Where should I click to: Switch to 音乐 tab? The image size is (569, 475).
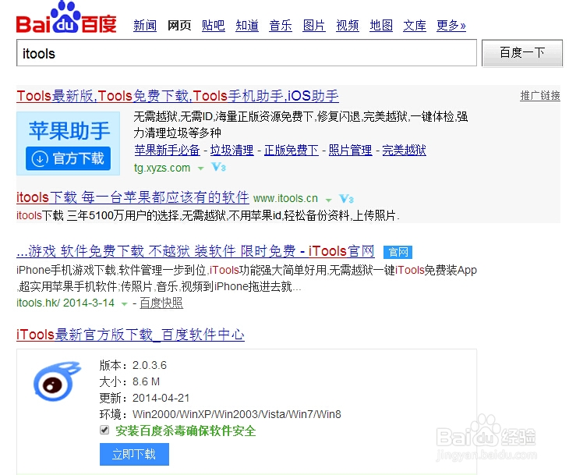[281, 26]
